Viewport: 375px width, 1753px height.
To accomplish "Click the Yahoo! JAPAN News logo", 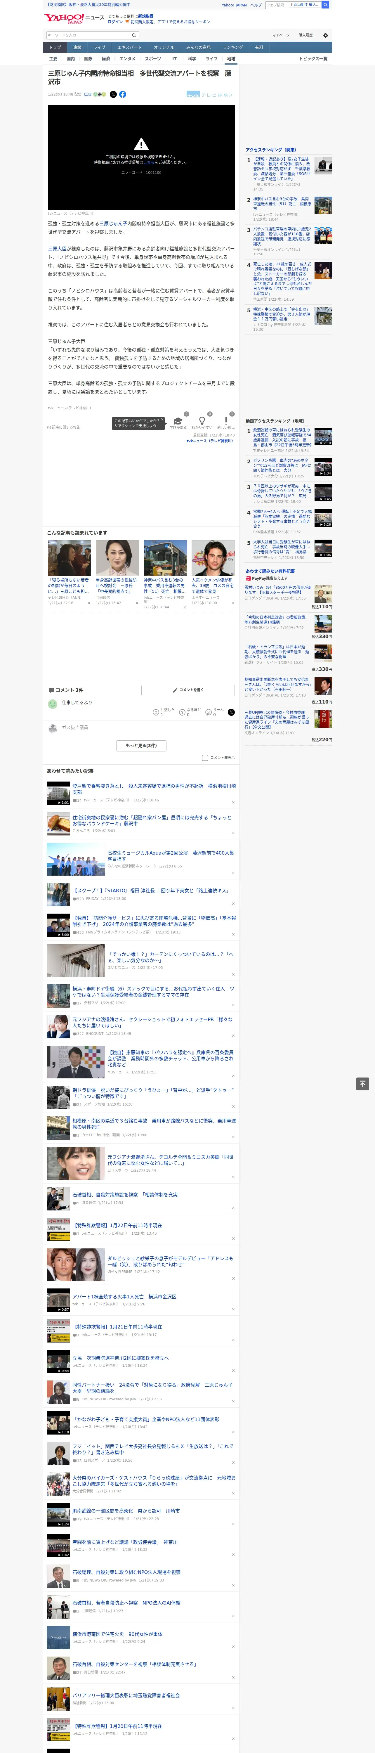I will [x=74, y=18].
